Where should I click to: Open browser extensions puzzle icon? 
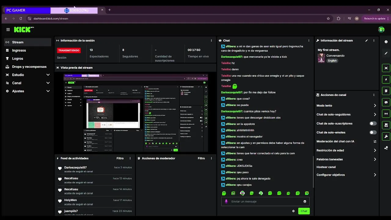point(338,19)
